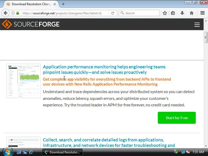This screenshot has height=156, width=208.
Task: Go back with the browser back arrow
Action: pos(5,13)
